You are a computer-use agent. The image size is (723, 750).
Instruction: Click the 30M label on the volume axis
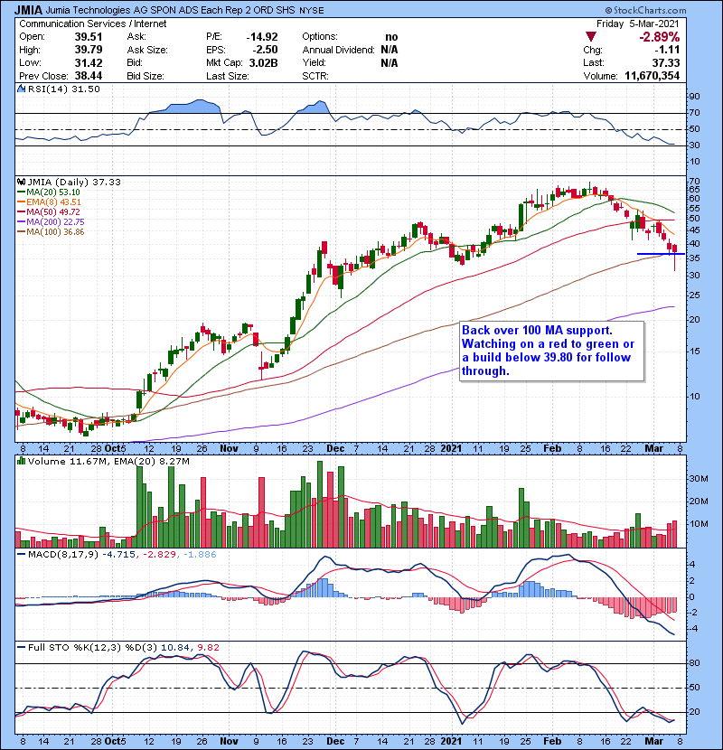tap(698, 479)
